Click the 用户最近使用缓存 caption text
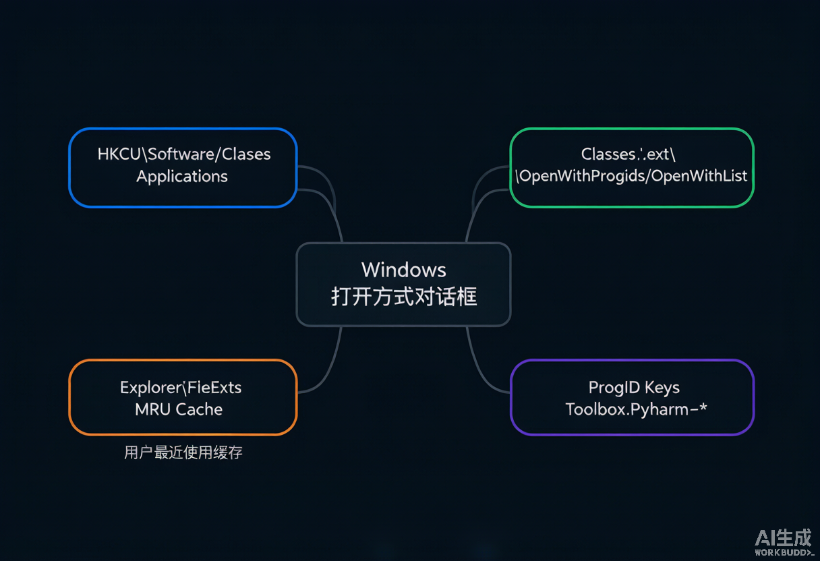Screen dimensions: 820x561 (x=183, y=452)
